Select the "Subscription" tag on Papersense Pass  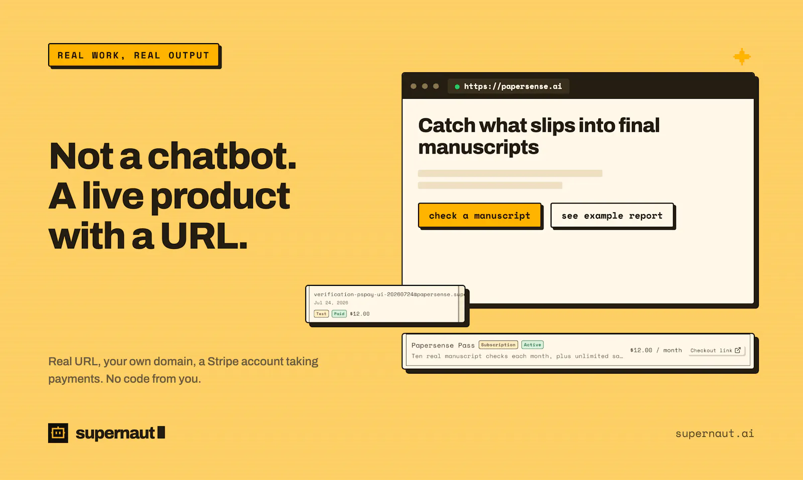[498, 345]
